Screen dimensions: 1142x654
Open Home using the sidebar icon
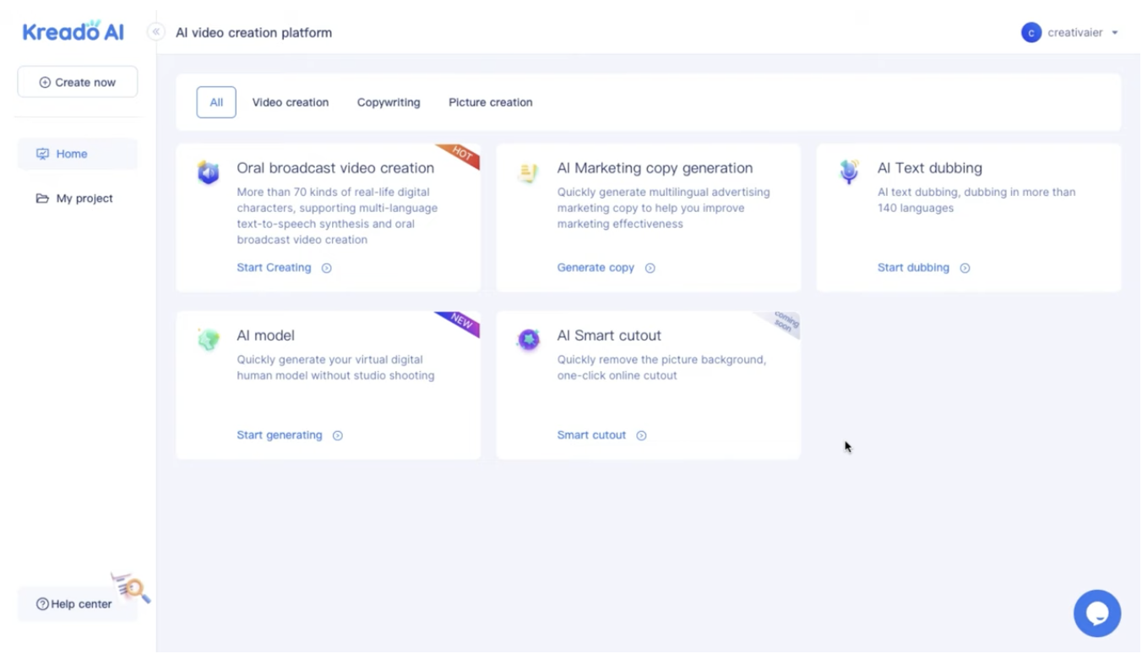42,154
